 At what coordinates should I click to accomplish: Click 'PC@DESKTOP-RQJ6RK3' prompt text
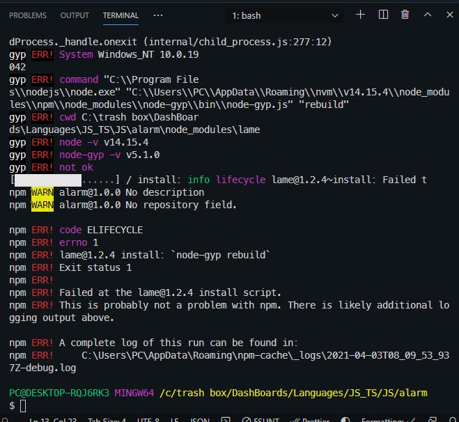click(59, 393)
